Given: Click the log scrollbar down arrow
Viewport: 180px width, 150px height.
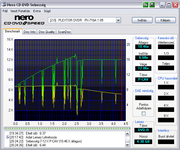Looking at the screenshot, I should 127,145.
